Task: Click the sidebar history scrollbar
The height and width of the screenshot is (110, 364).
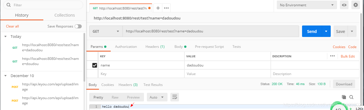Action: tap(84, 57)
